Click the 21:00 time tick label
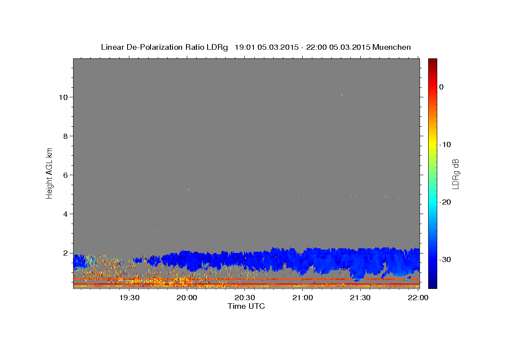This screenshot has width=519, height=346. click(302, 298)
